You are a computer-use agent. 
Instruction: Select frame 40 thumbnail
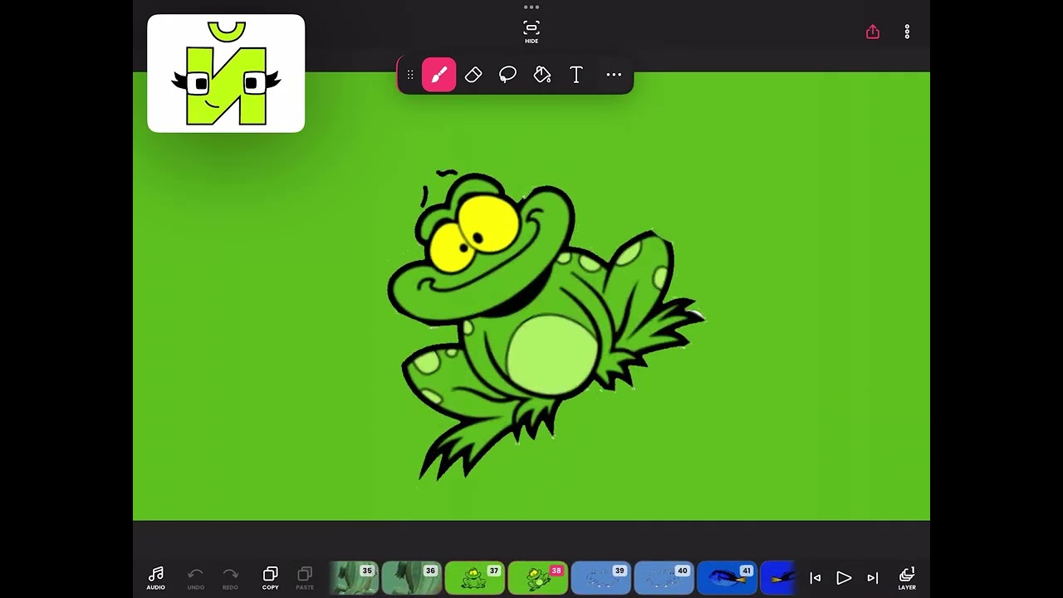(x=664, y=578)
